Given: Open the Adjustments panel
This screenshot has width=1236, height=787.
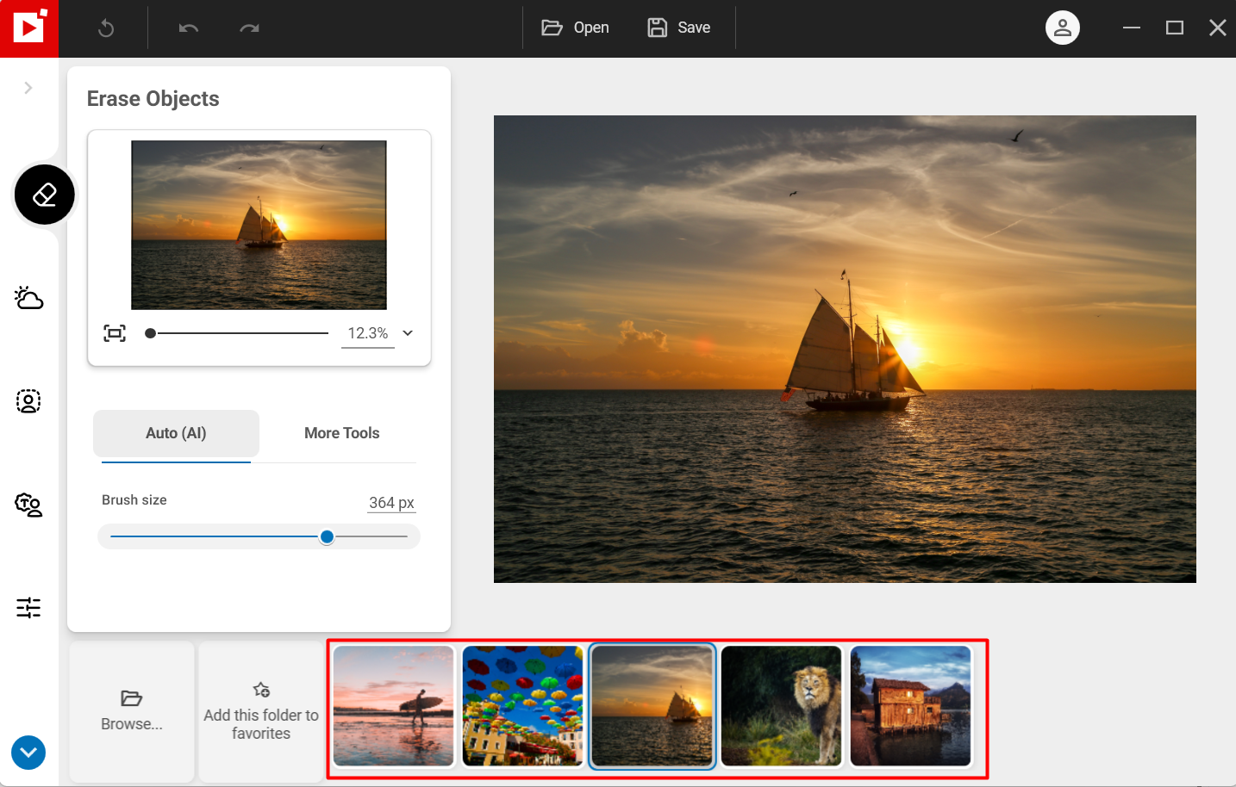Looking at the screenshot, I should [x=28, y=608].
